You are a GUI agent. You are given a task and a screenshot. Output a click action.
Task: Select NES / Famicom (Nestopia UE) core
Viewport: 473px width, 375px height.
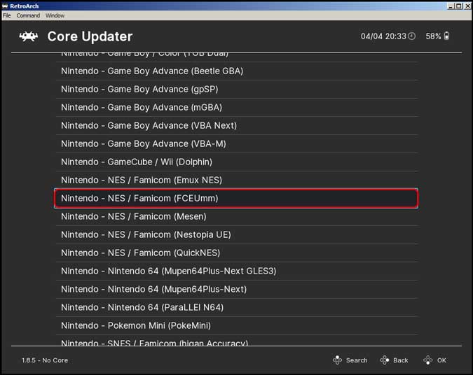point(237,234)
